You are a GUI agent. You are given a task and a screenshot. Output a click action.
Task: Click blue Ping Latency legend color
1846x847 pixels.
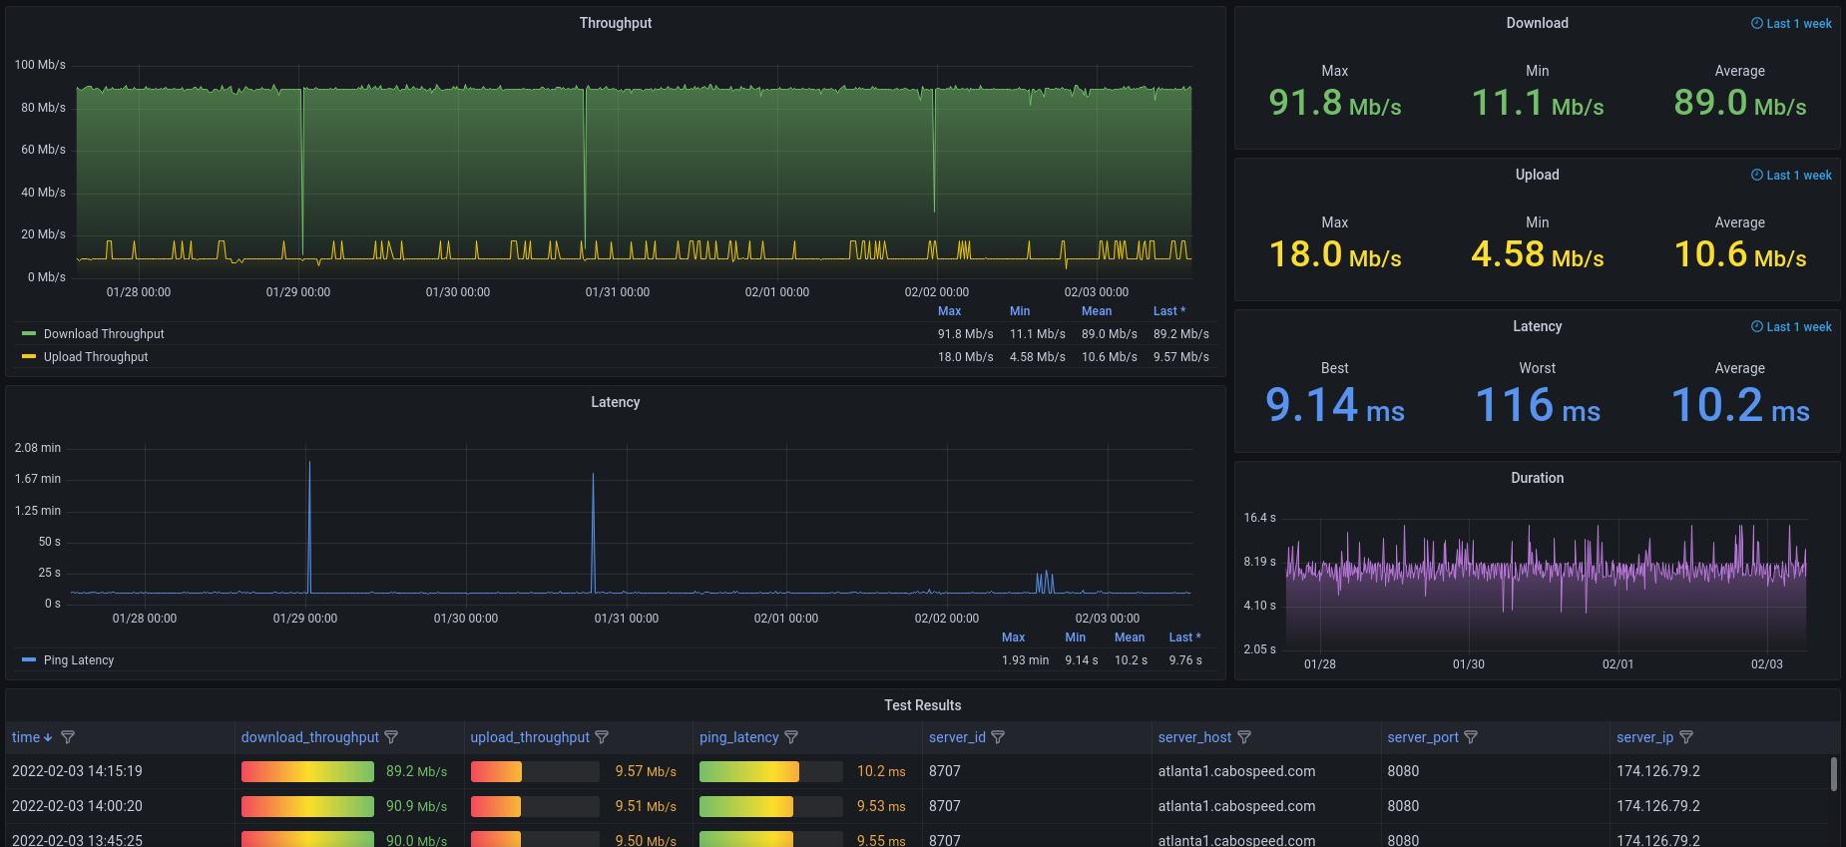coord(29,659)
